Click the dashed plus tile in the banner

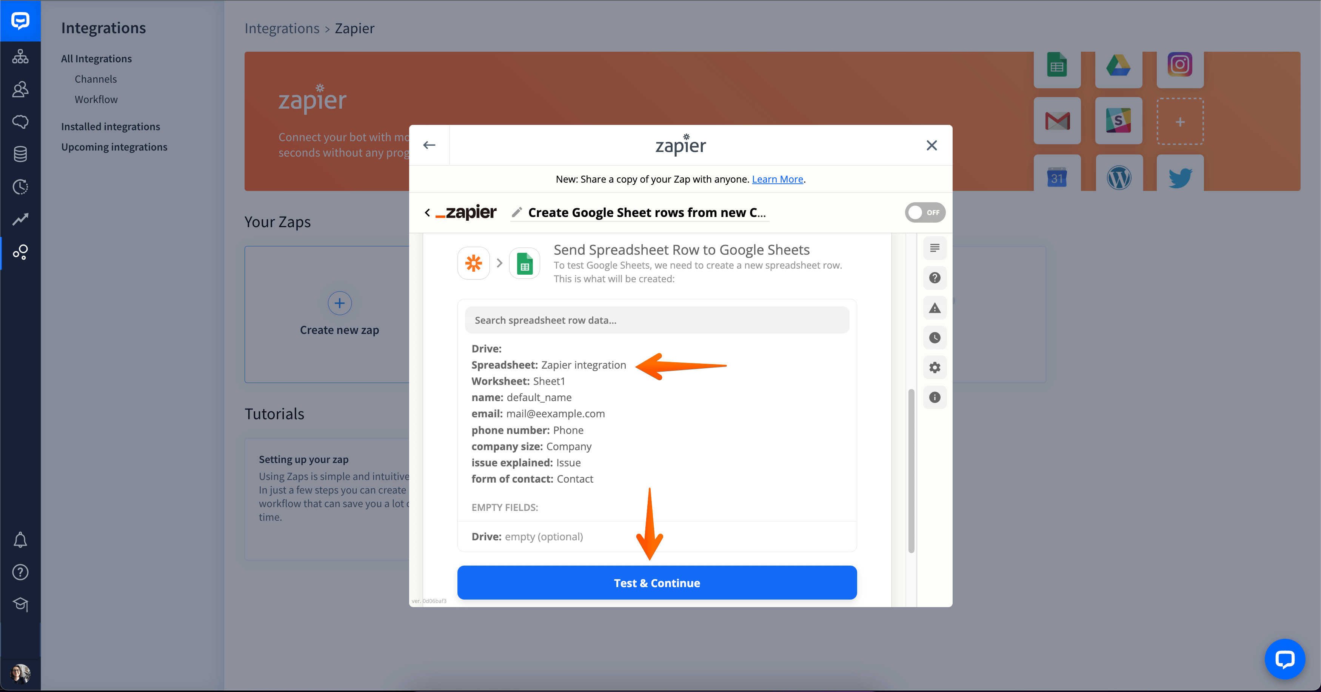point(1180,121)
